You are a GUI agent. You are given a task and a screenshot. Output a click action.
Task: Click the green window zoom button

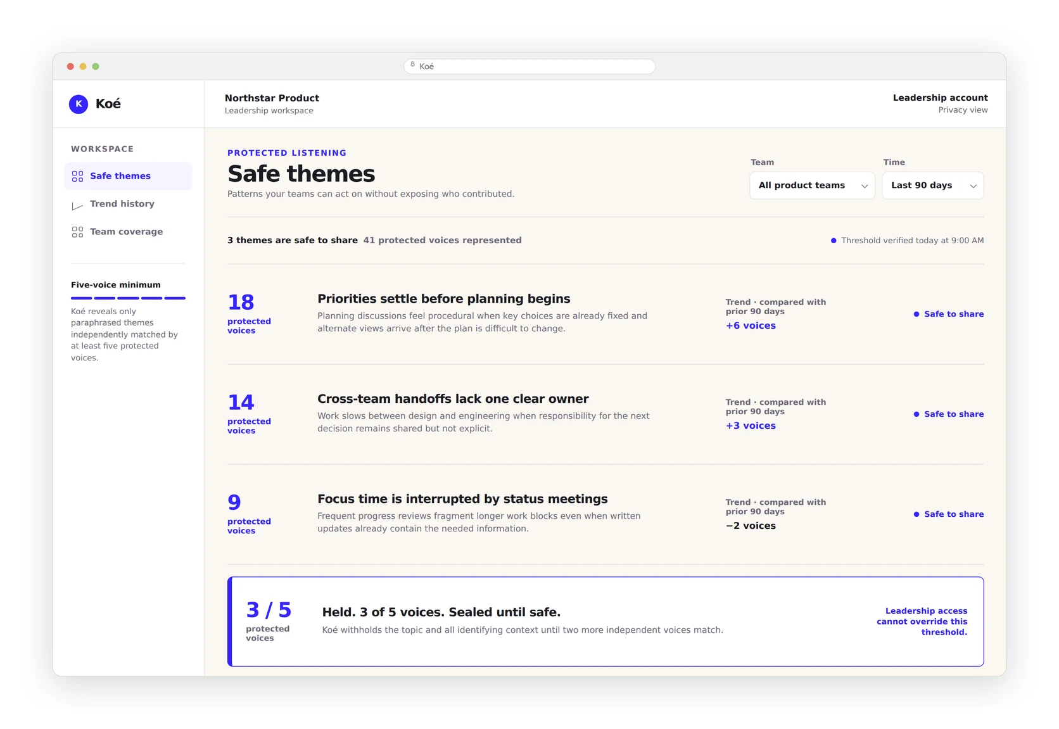coord(96,67)
